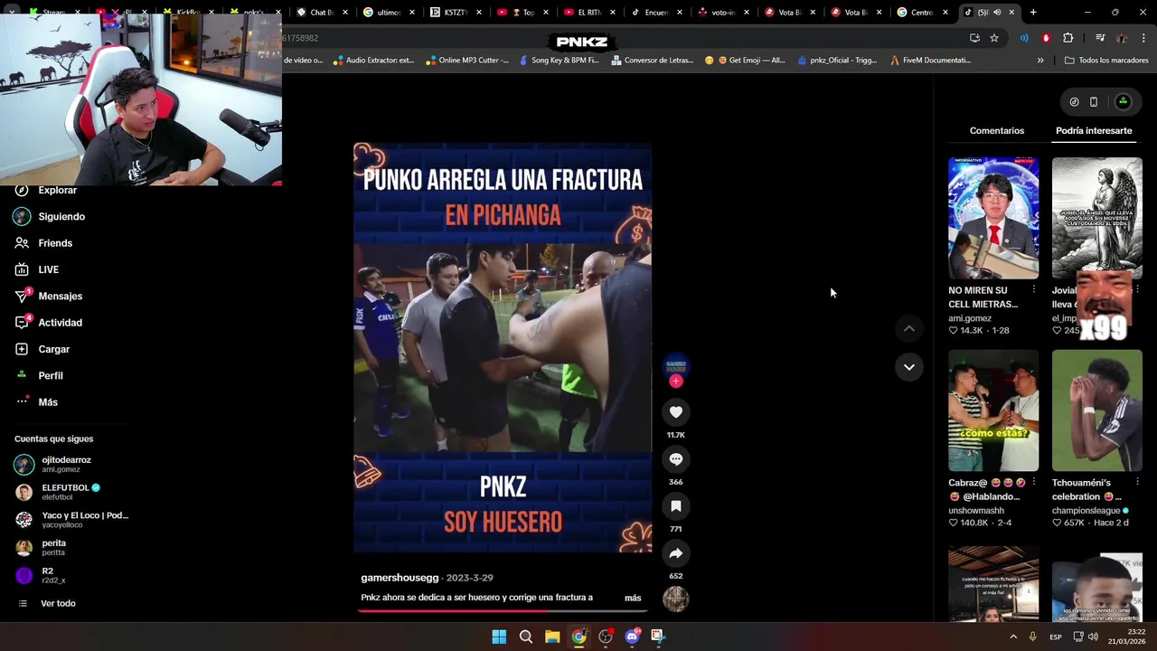The height and width of the screenshot is (651, 1157).
Task: Click the video progress bar
Action: point(503,610)
